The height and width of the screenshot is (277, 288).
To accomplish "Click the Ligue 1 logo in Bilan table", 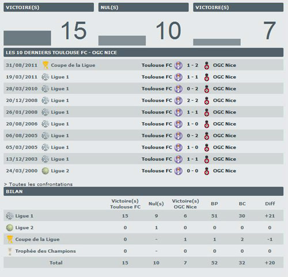I will click(10, 216).
